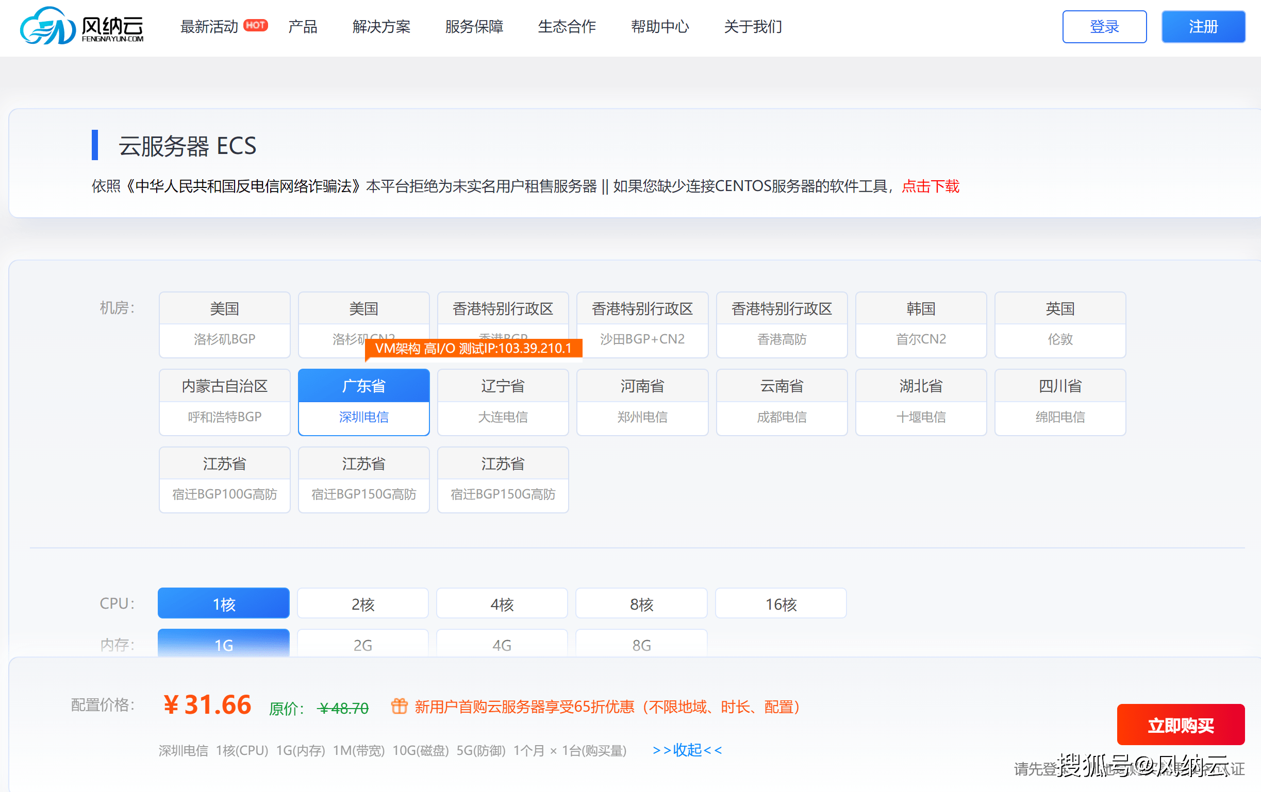Select the 辽宁省 大连电信 datacenter
Screen dimensions: 1261x792
pyautogui.click(x=503, y=402)
